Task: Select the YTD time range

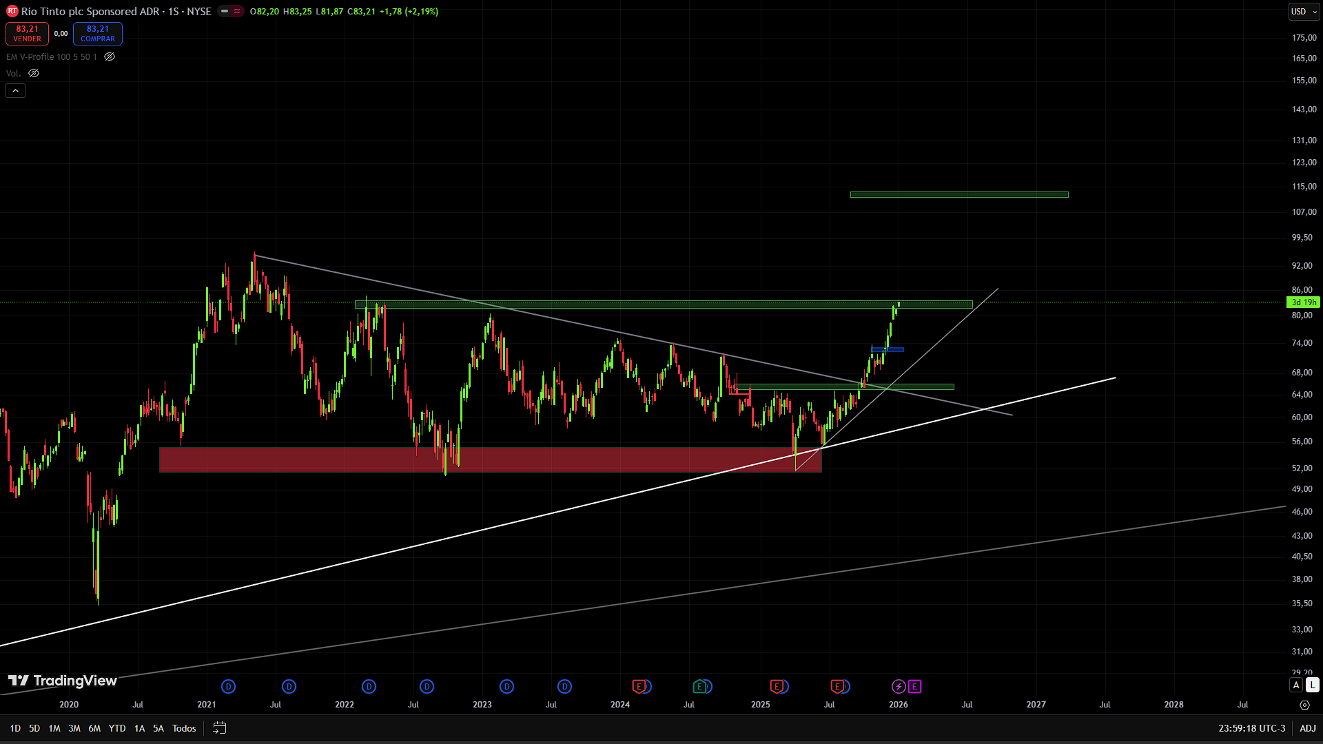Action: [117, 728]
